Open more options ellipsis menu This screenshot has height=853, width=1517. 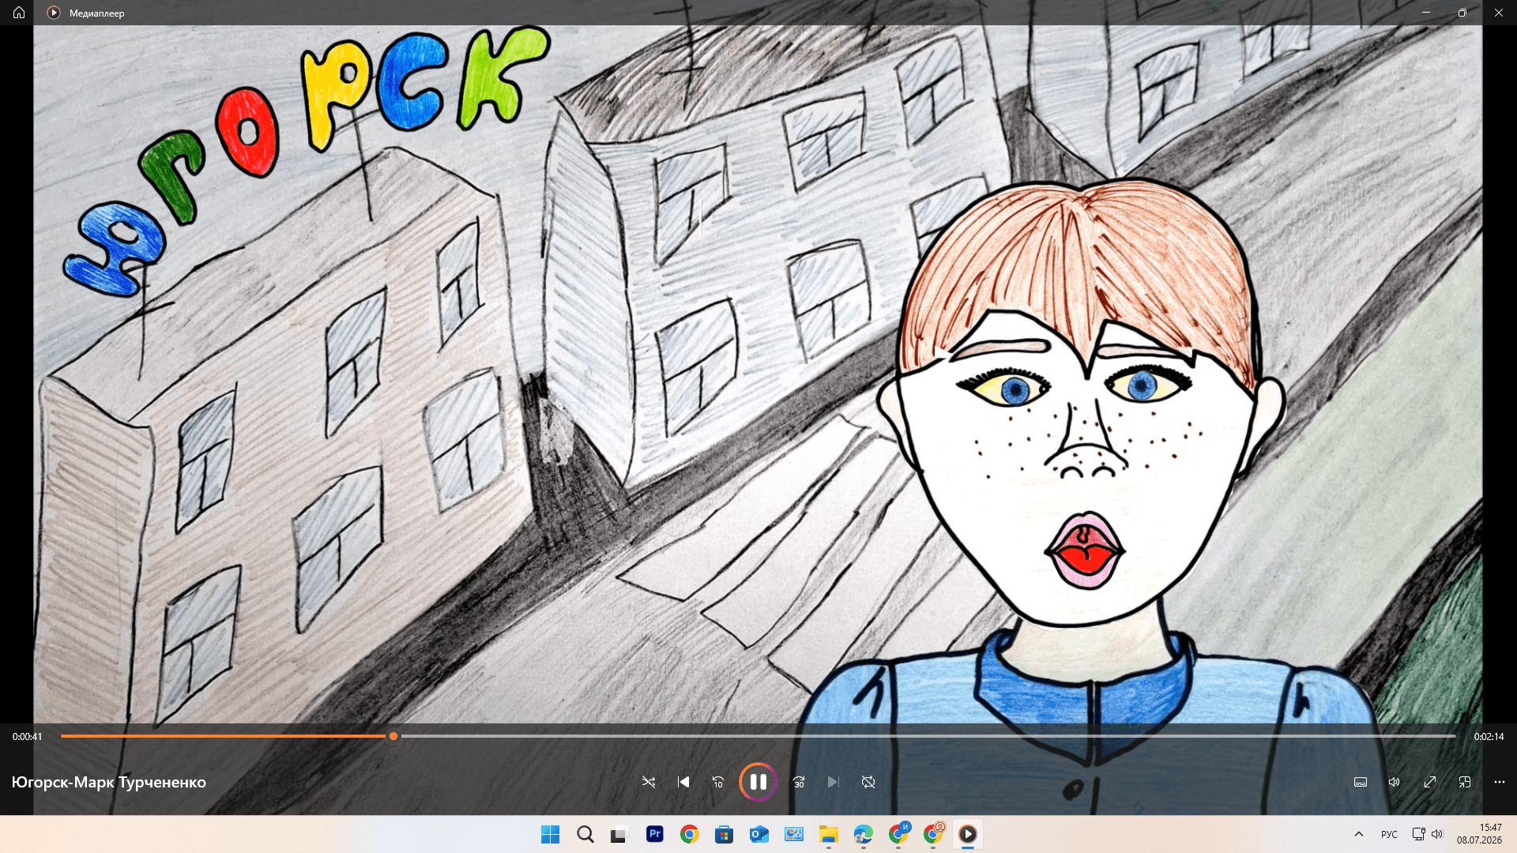tap(1500, 782)
